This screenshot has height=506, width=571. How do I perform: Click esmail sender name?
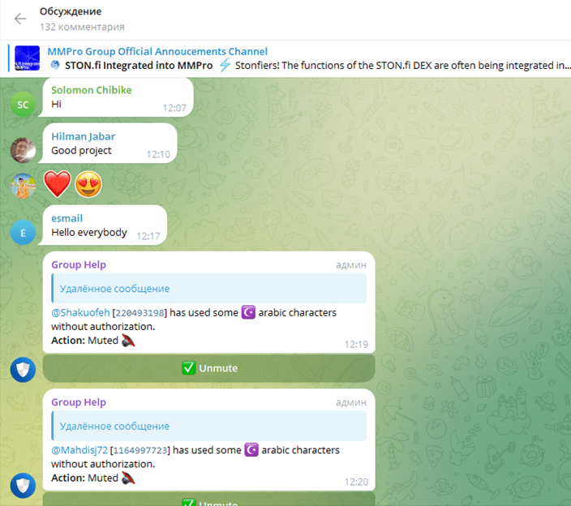pyautogui.click(x=67, y=218)
